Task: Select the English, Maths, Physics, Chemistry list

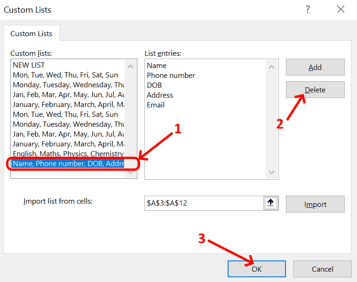Action: tap(68, 154)
